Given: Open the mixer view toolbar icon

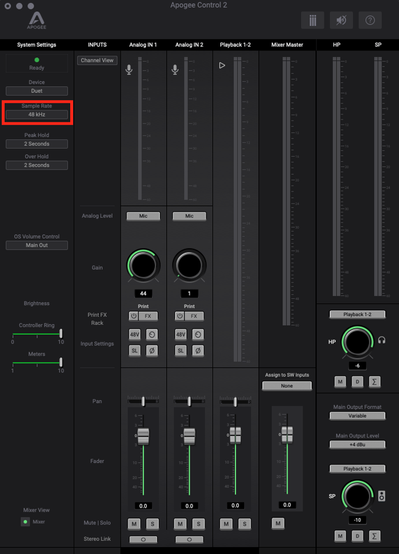Looking at the screenshot, I should click(313, 20).
